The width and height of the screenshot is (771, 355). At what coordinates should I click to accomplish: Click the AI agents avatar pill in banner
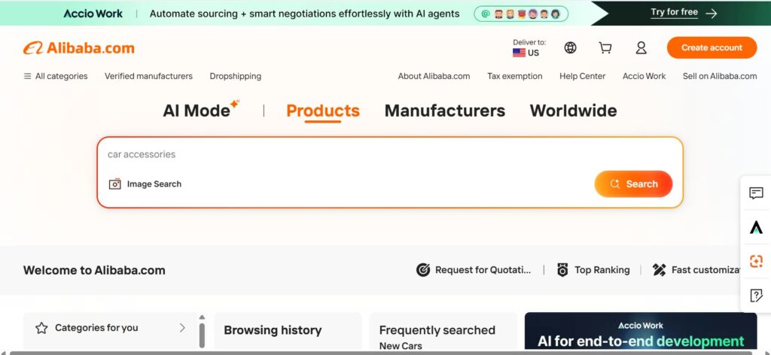click(x=521, y=14)
